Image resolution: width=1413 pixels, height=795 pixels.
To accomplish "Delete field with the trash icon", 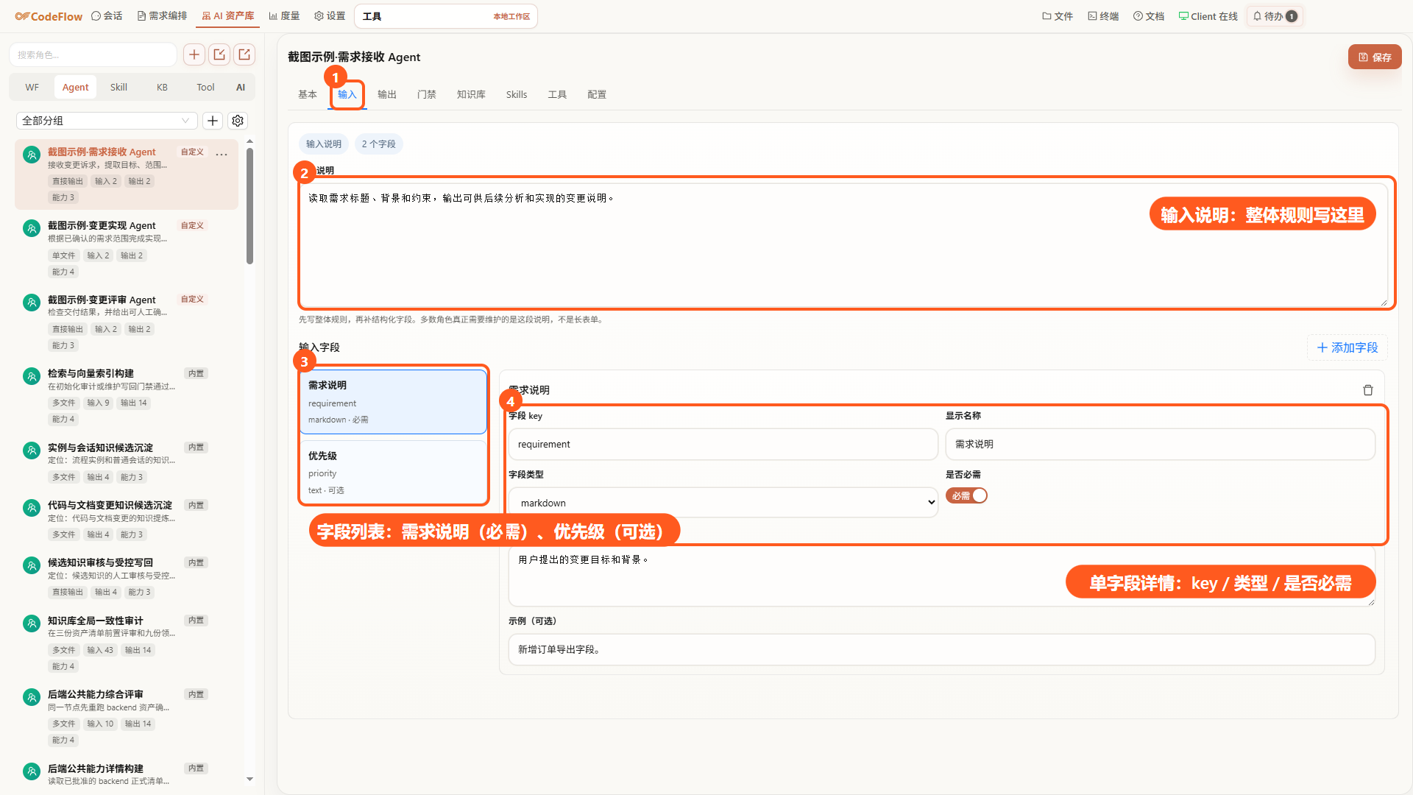I will [x=1368, y=390].
